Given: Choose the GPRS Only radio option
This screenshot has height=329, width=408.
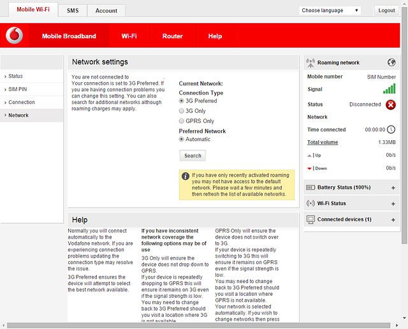Looking at the screenshot, I should [x=182, y=121].
